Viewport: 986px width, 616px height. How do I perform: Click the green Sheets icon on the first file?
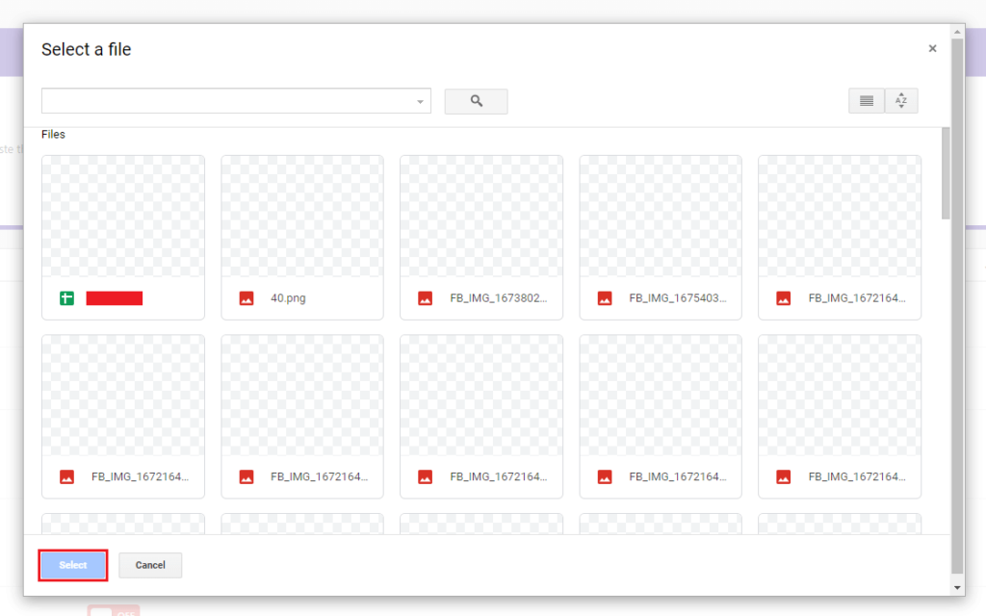pos(66,298)
